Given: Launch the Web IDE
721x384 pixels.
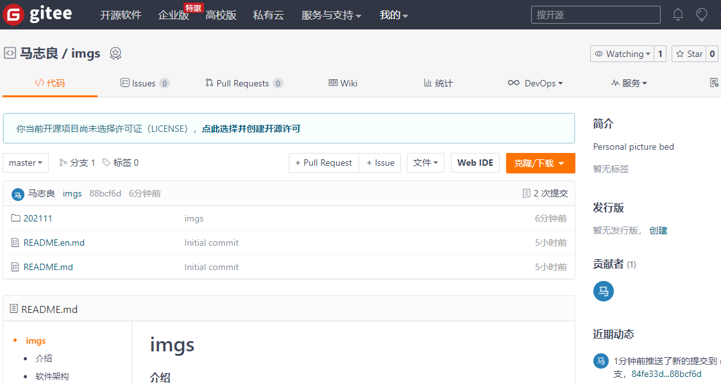Looking at the screenshot, I should pyautogui.click(x=475, y=163).
